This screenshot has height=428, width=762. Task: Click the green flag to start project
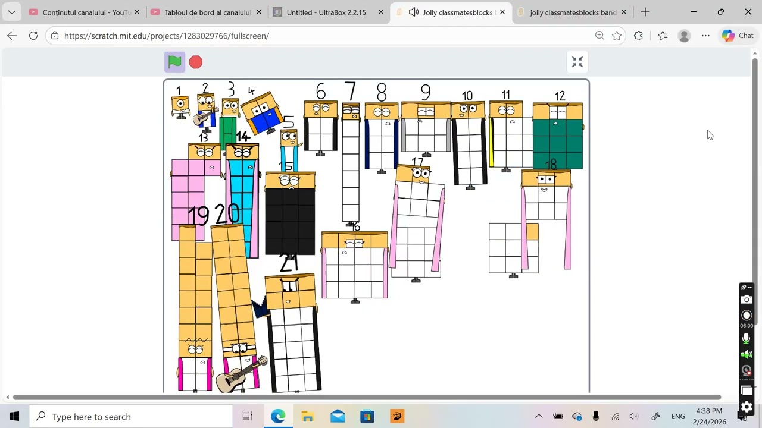174,62
